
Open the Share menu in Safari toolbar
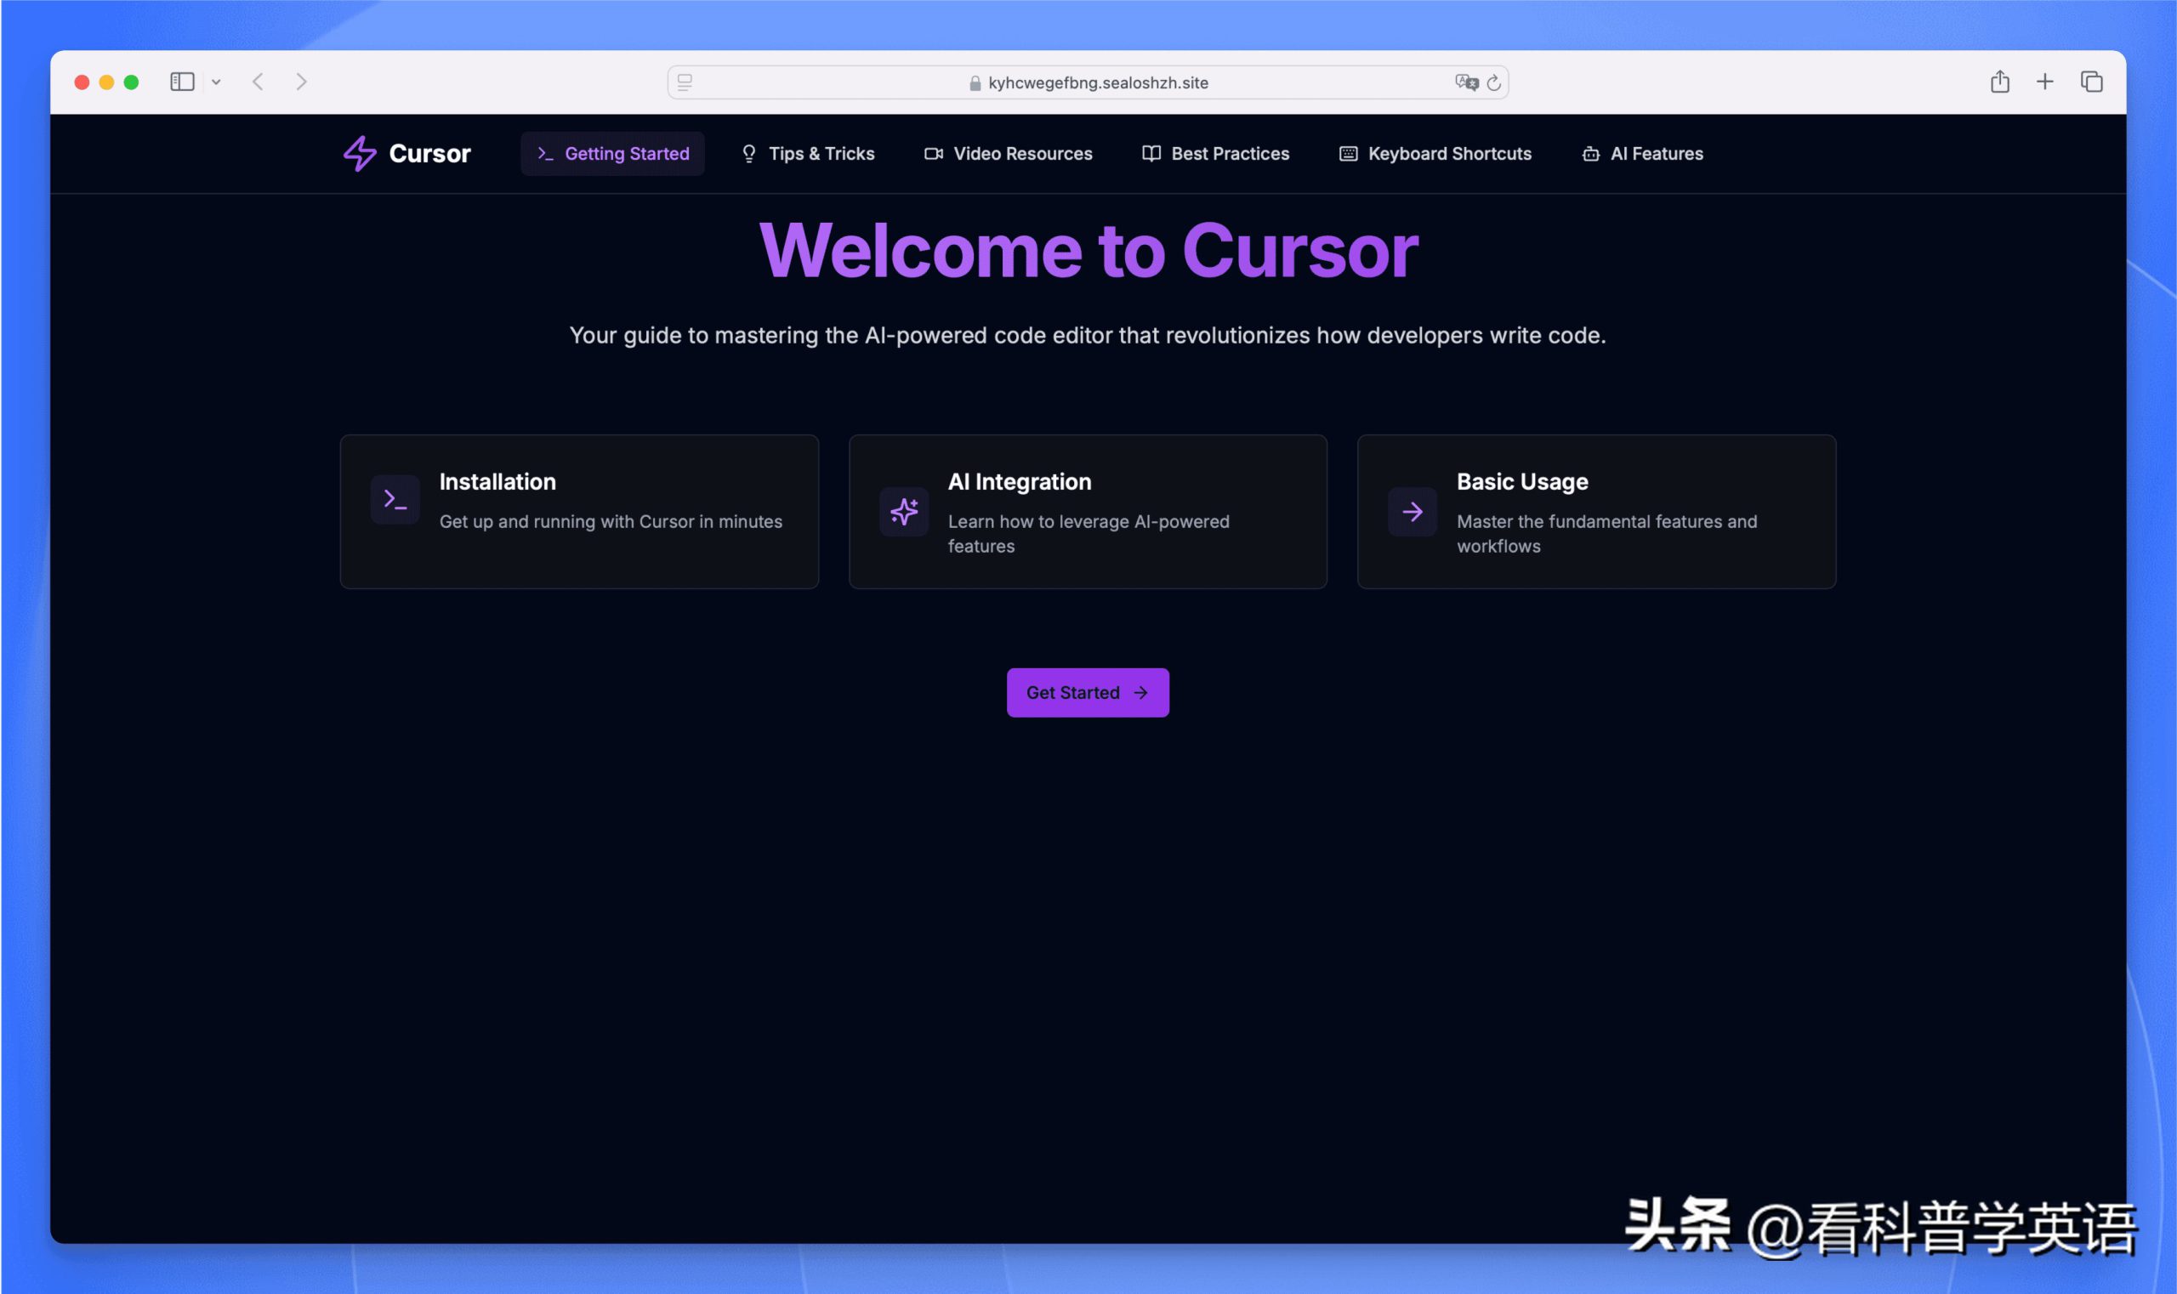click(2000, 81)
